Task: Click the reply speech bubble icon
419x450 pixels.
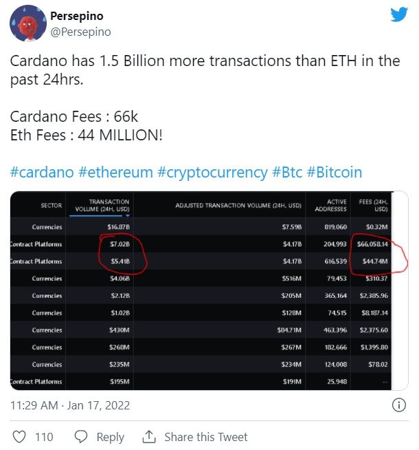Action: pyautogui.click(x=81, y=437)
